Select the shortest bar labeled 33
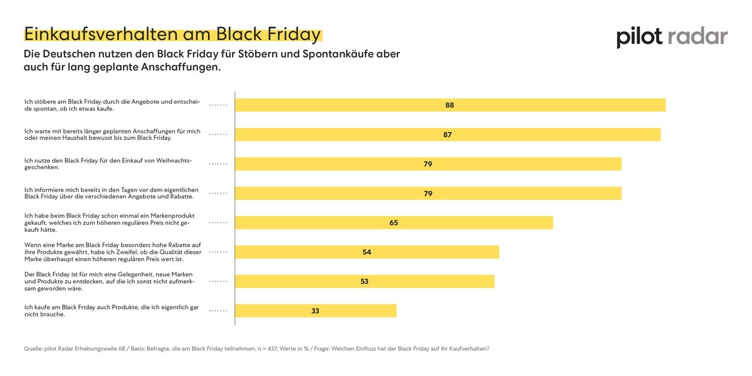 tap(316, 310)
